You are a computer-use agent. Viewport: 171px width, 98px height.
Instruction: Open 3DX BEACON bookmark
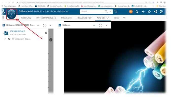click(40, 6)
